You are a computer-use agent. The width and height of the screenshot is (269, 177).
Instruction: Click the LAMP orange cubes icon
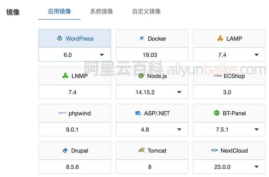220,38
